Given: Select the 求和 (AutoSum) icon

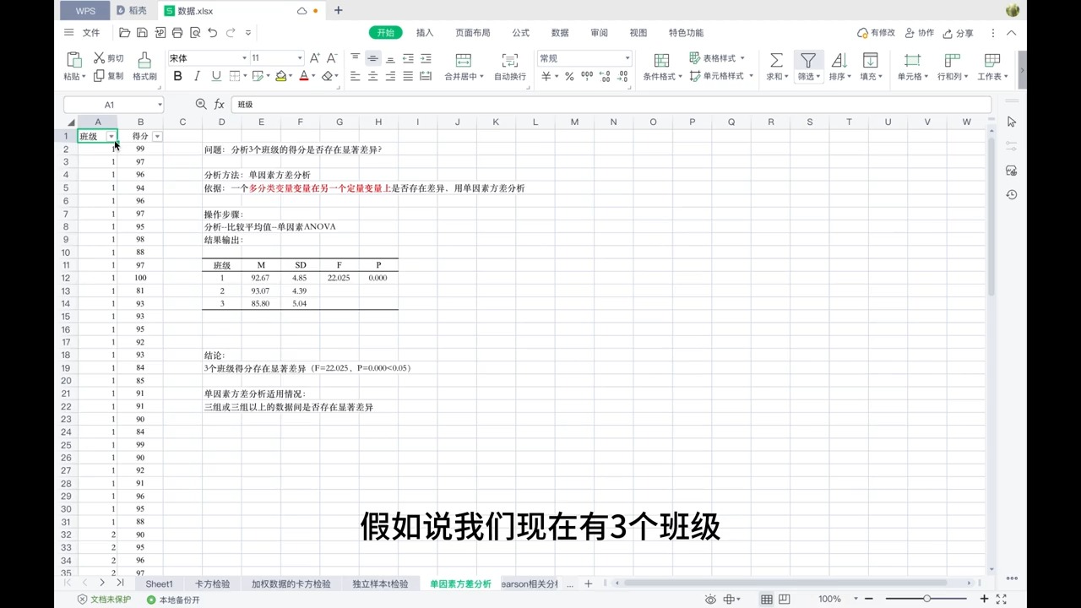Looking at the screenshot, I should pos(774,66).
